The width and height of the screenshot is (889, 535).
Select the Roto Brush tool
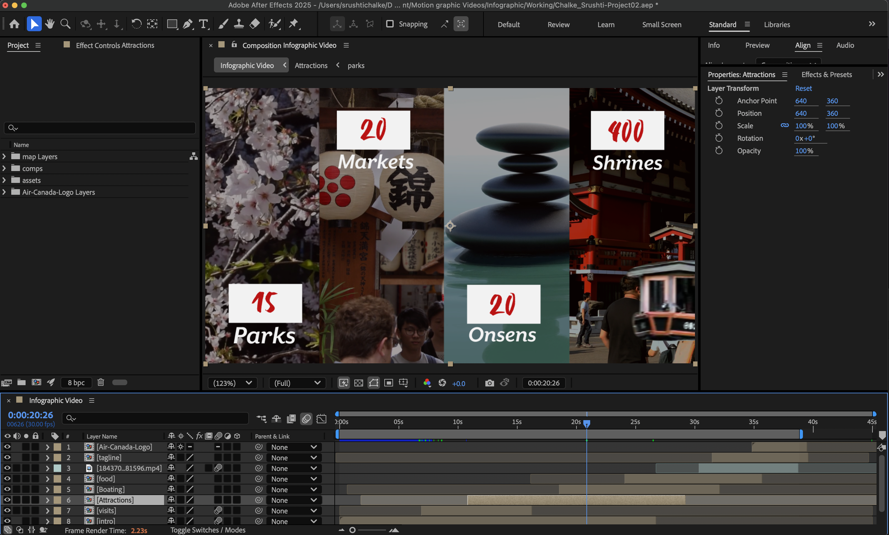point(275,24)
